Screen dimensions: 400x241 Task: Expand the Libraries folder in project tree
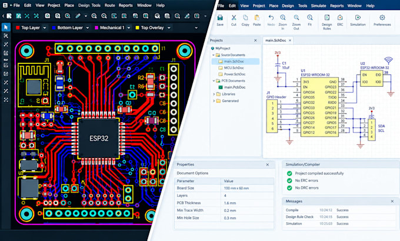coord(214,94)
